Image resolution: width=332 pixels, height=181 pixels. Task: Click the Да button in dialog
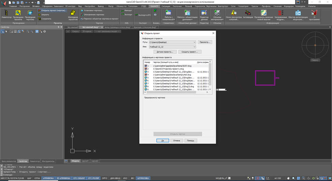163,140
